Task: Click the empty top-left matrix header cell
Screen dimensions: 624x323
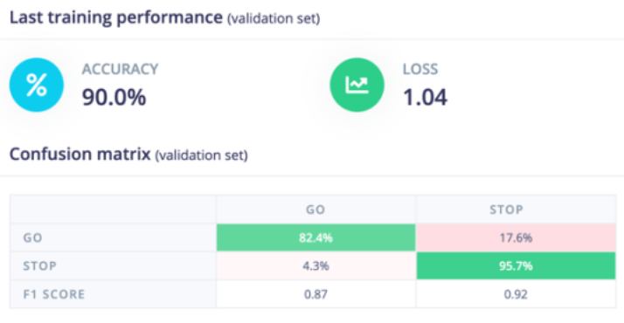Action: pyautogui.click(x=113, y=210)
